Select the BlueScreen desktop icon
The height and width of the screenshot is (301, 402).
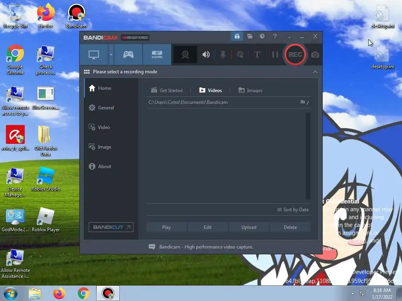pyautogui.click(x=46, y=98)
